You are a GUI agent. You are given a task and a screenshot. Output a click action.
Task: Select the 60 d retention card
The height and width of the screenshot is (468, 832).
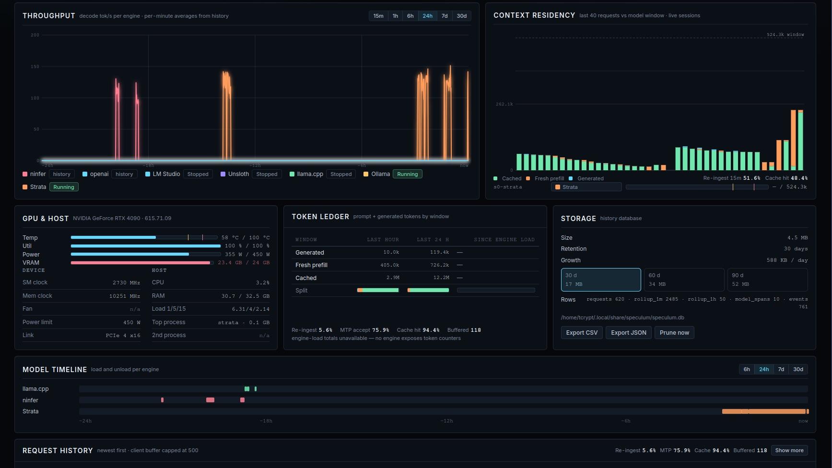[x=684, y=280]
